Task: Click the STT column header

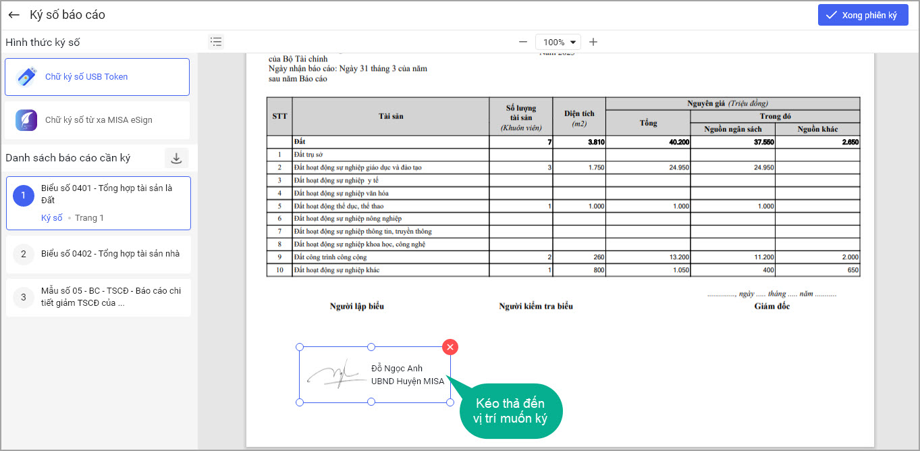Action: 279,116
